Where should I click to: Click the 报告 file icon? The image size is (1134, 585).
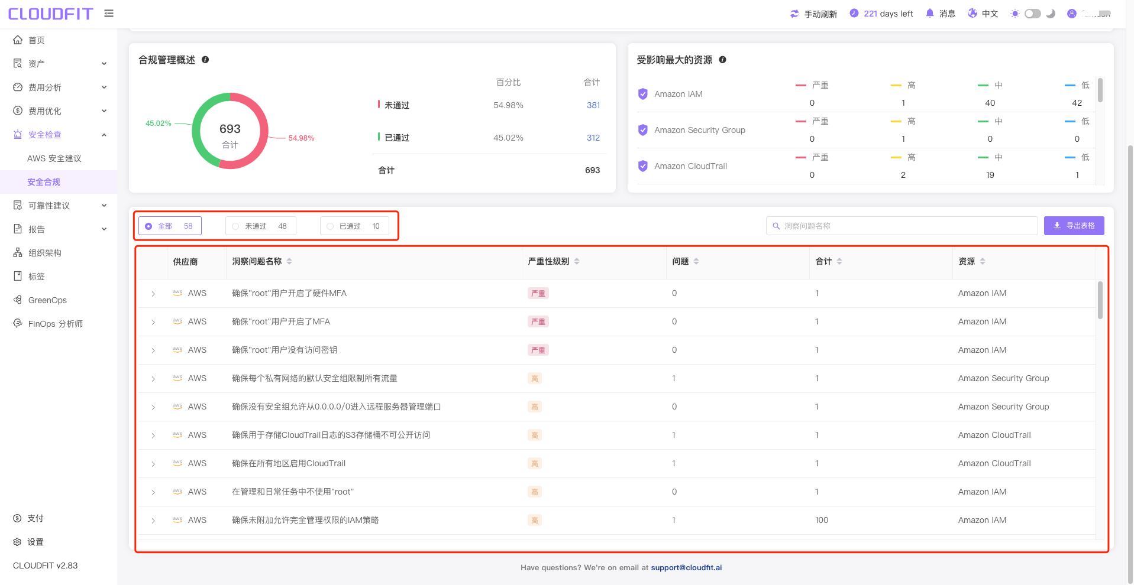tap(18, 229)
